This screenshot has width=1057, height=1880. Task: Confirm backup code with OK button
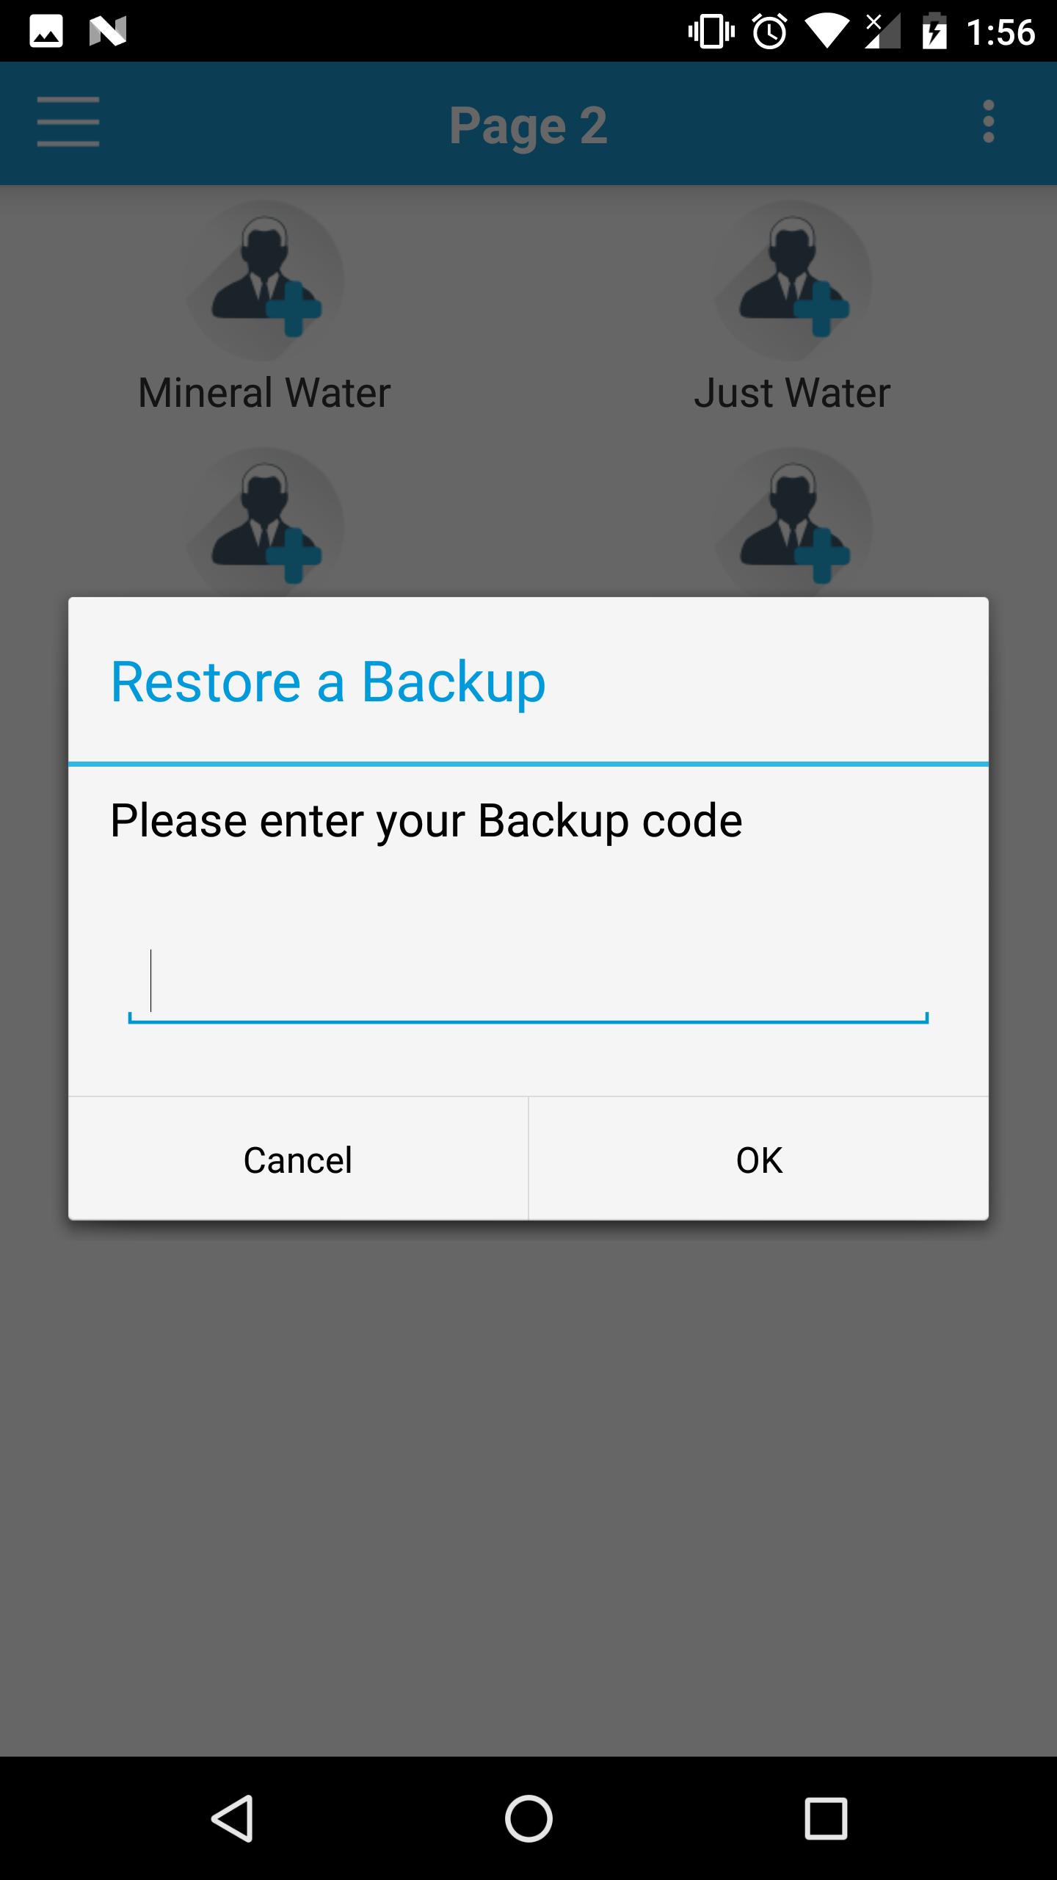coord(759,1160)
